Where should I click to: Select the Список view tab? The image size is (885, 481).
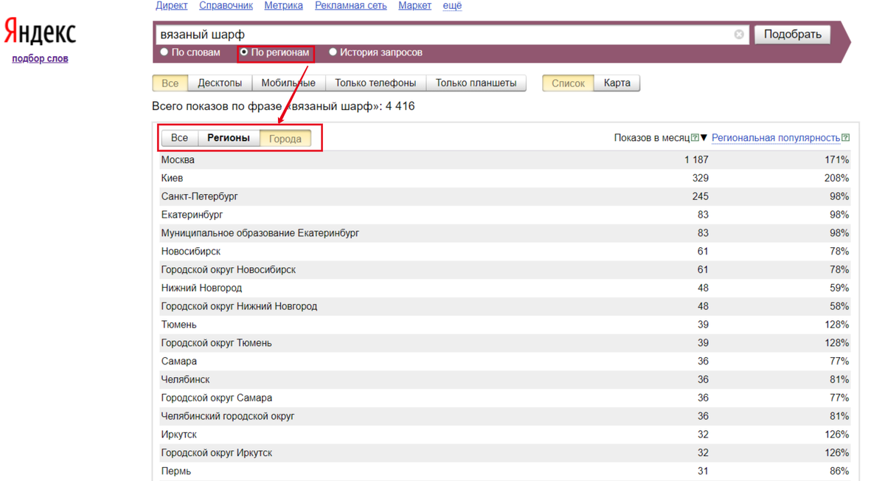coord(568,83)
